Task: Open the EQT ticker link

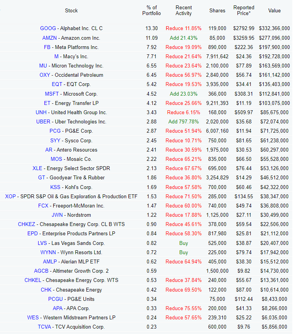Action: (x=57, y=84)
